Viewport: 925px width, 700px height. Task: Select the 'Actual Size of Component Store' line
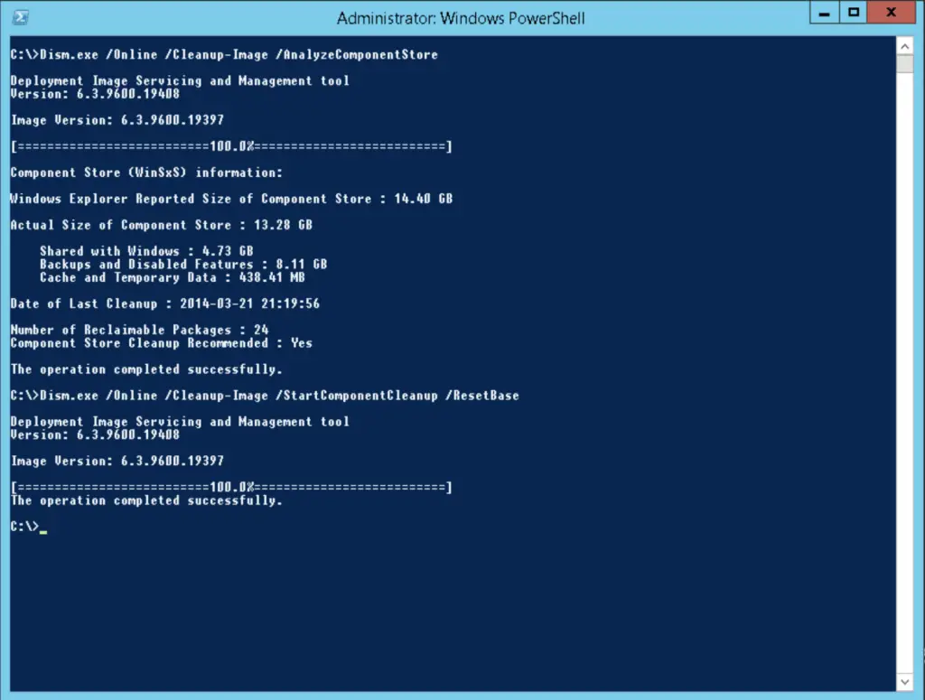(161, 225)
